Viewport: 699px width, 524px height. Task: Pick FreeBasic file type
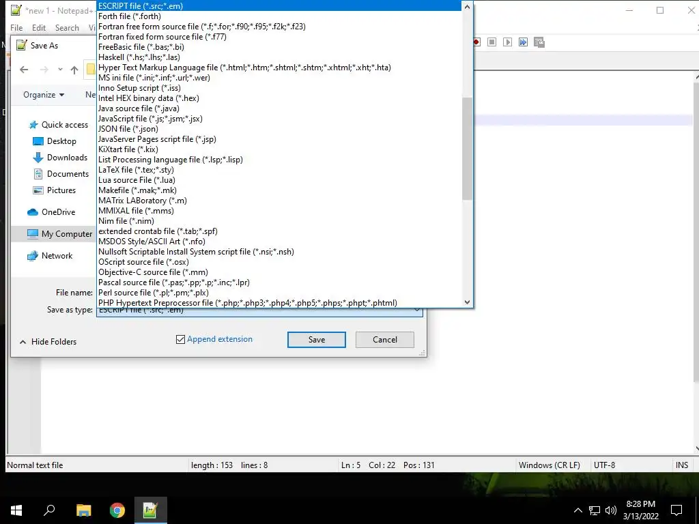279,47
